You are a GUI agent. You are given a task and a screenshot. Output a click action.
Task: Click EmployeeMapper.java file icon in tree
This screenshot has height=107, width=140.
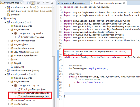click(x=19, y=89)
